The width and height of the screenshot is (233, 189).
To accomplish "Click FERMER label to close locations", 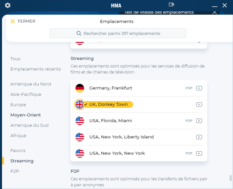I will click(x=26, y=21).
